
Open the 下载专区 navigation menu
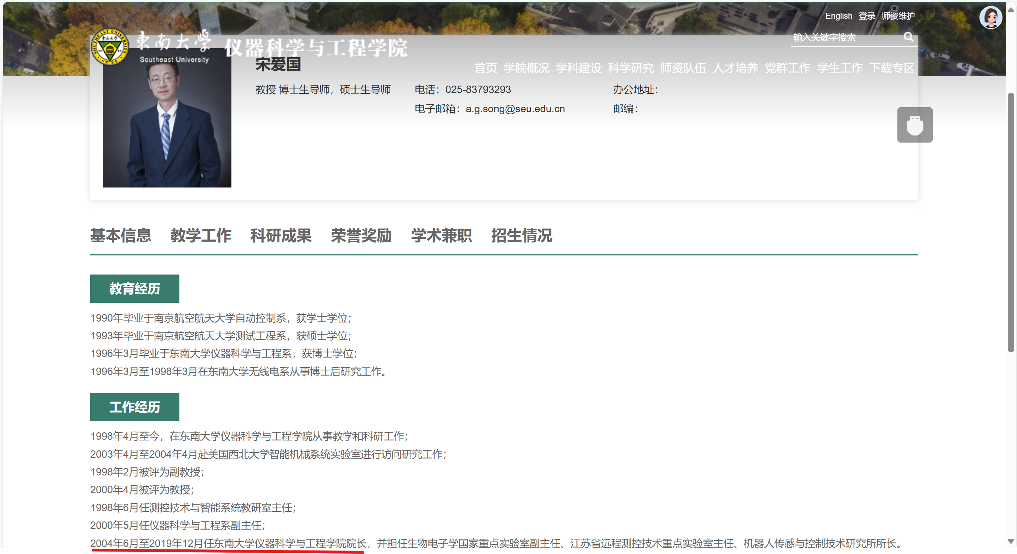point(892,68)
